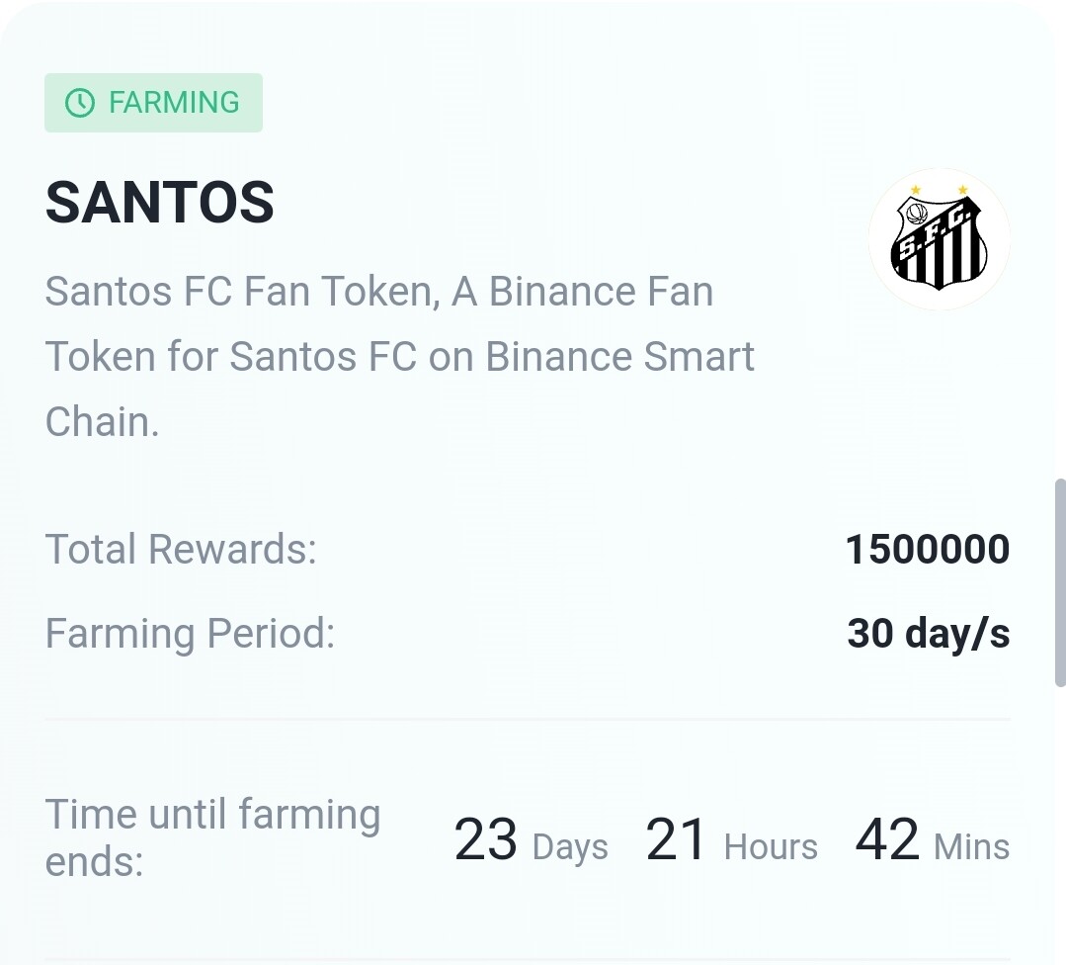Click the Santos FC Fan Token description paragraph
The width and height of the screenshot is (1066, 965).
click(399, 356)
